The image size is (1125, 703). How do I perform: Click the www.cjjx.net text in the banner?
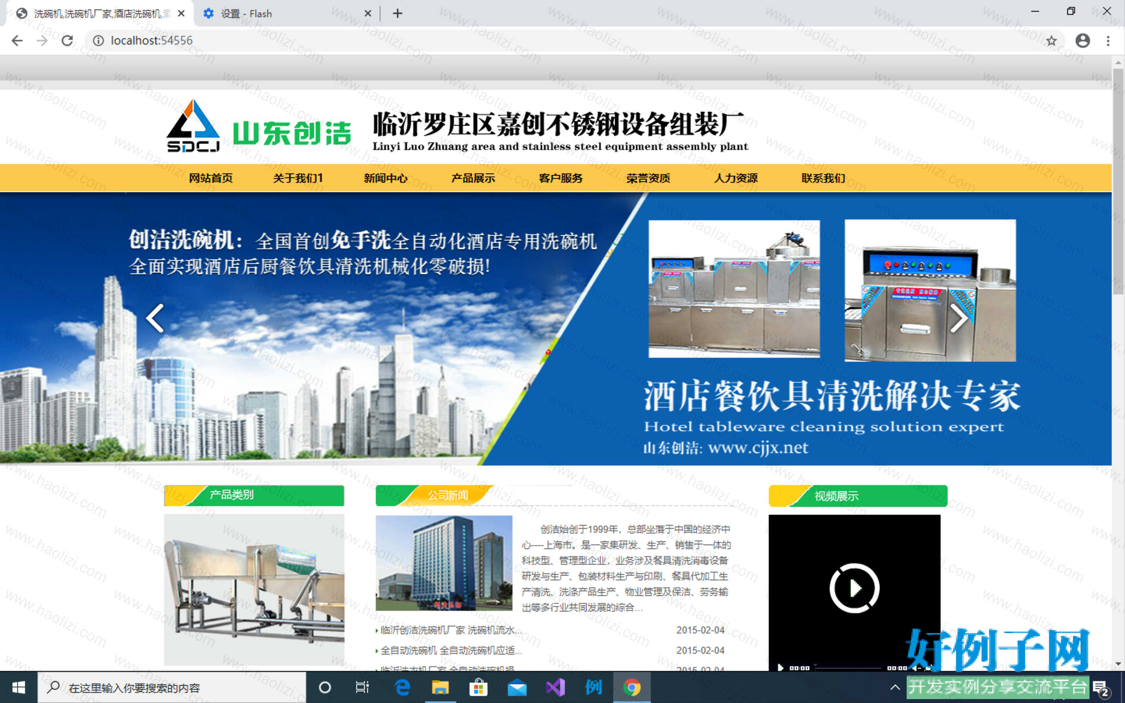click(x=758, y=448)
